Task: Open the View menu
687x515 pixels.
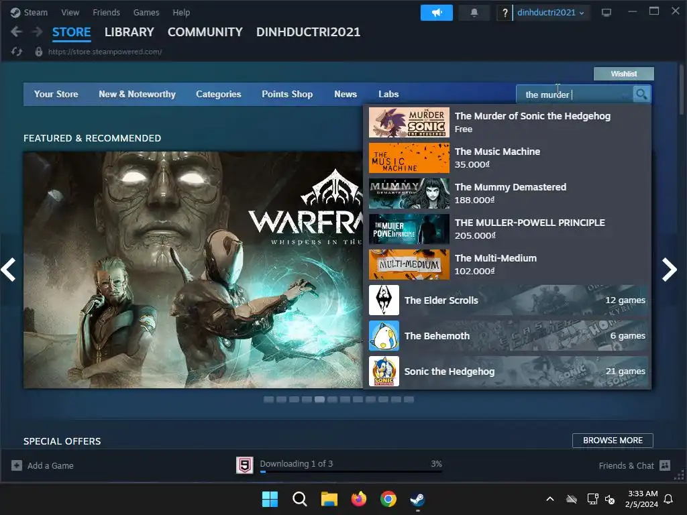Action: click(70, 13)
